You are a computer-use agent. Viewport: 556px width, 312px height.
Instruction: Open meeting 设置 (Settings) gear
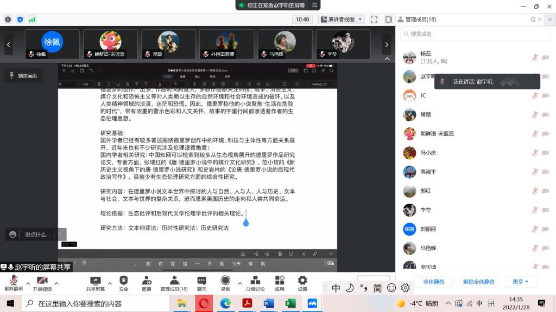[x=302, y=281]
